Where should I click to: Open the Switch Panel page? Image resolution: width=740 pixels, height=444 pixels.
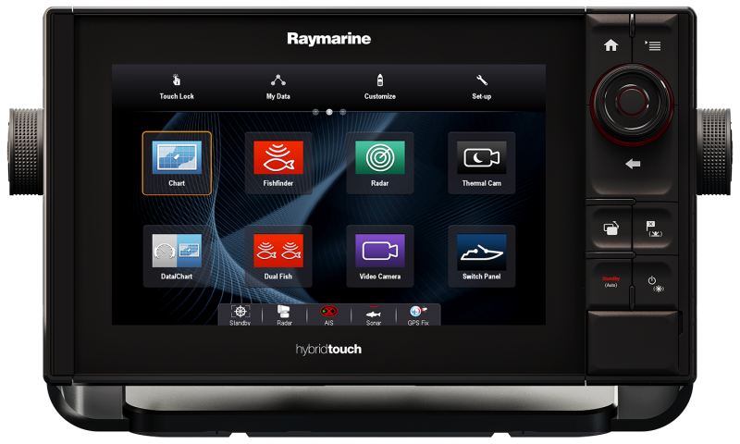point(481,256)
